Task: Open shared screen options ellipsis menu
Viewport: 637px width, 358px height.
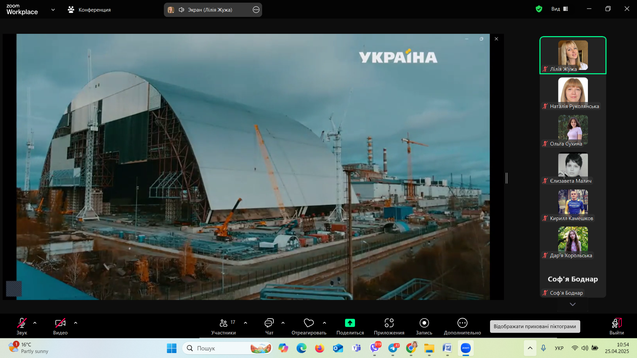Action: pyautogui.click(x=256, y=10)
